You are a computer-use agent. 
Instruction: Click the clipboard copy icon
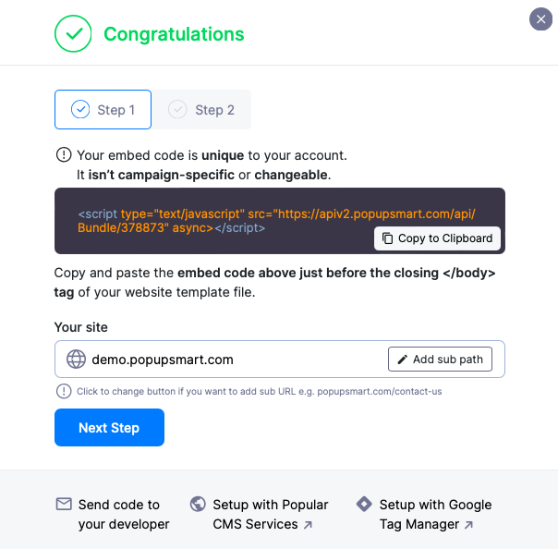coord(387,238)
